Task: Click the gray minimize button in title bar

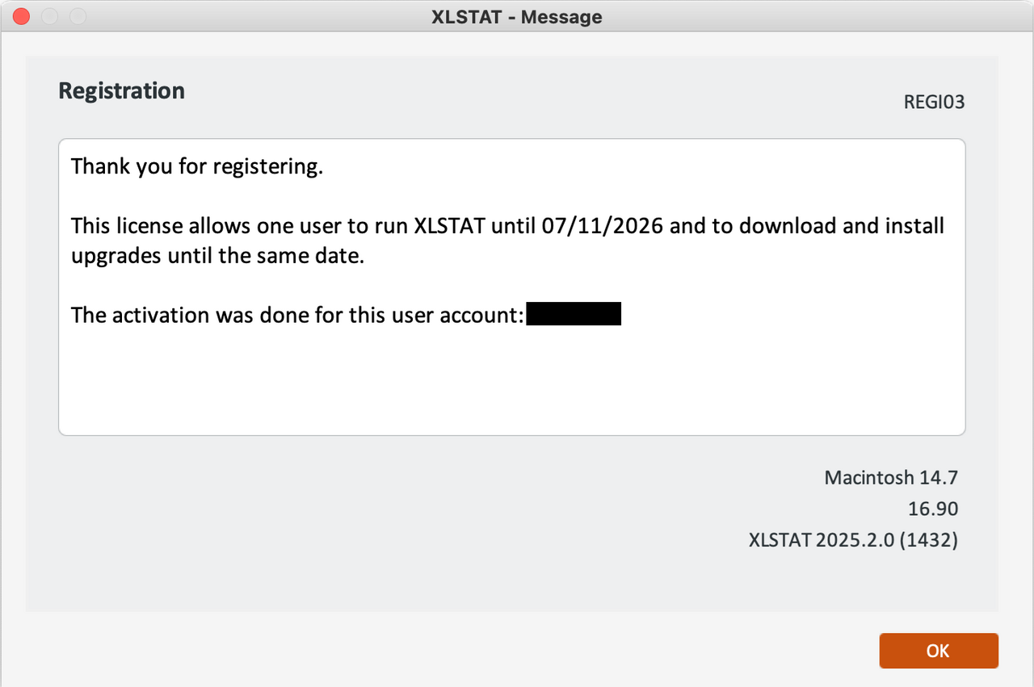Action: pos(49,16)
